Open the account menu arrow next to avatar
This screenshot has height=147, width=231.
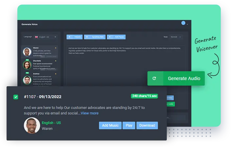coord(187,24)
